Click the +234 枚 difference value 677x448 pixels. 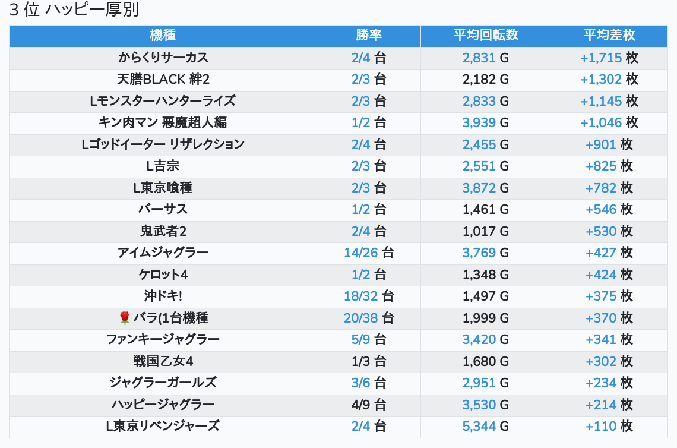tap(609, 383)
